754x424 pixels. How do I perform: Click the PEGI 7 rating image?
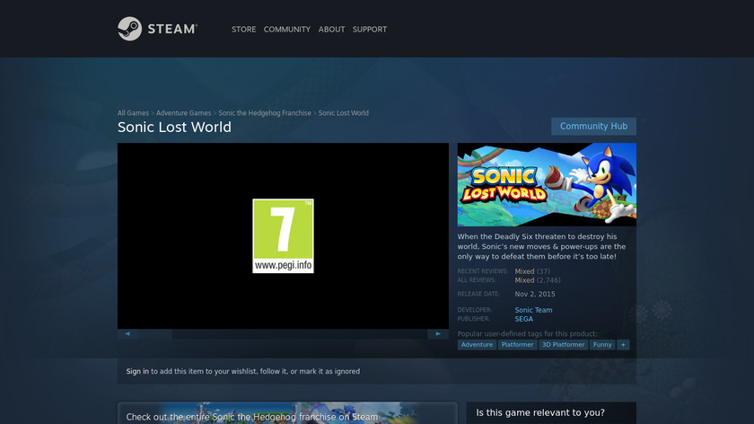coord(284,236)
